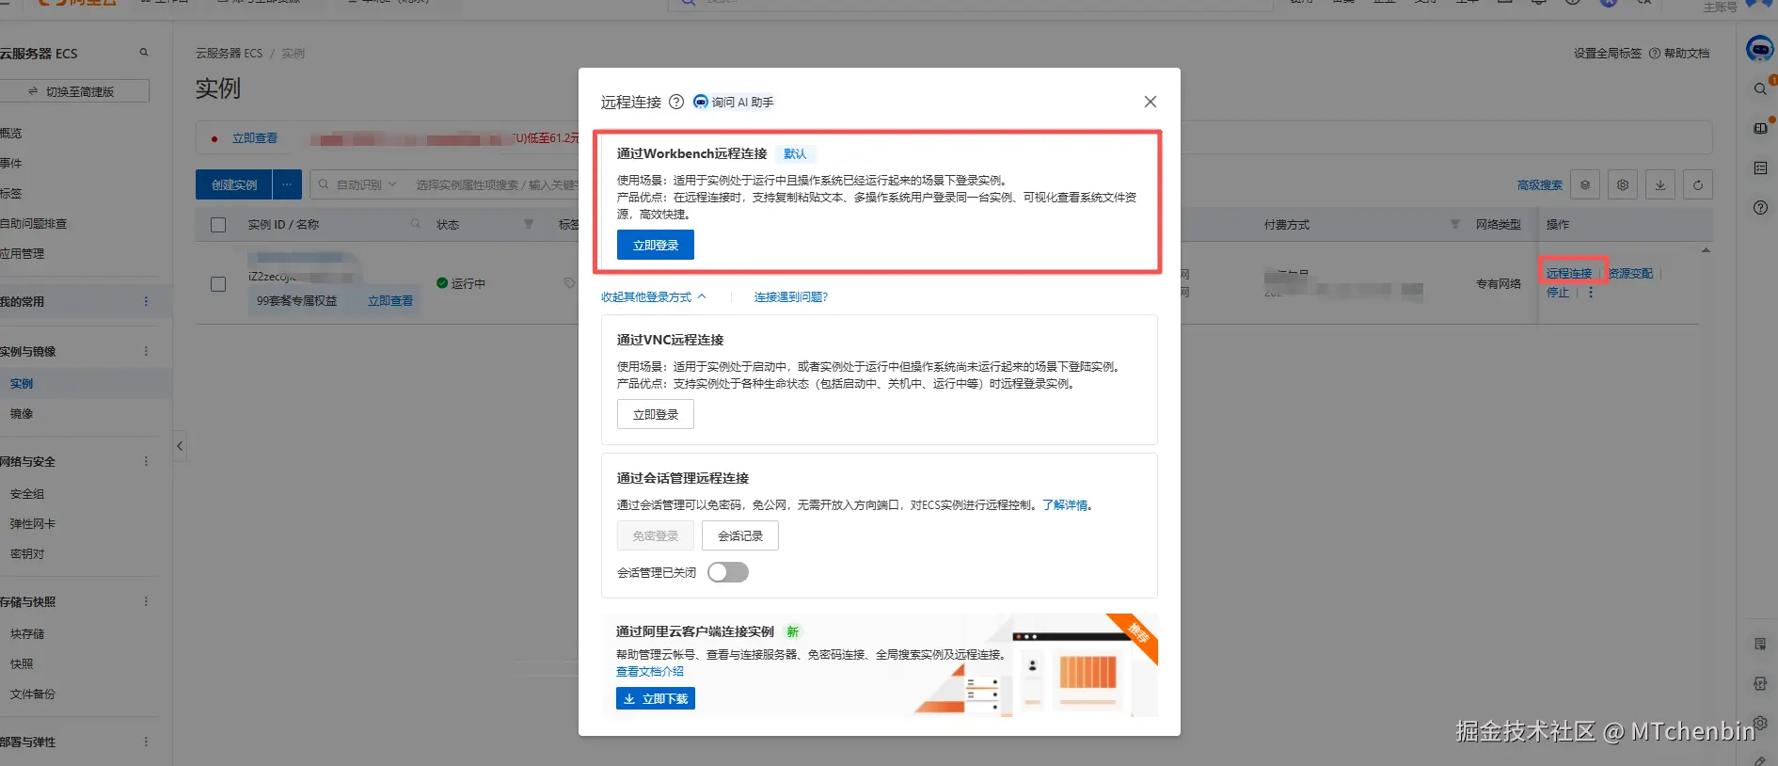Open 查看文档介绍 documentation link
This screenshot has width=1778, height=766.
coord(650,671)
